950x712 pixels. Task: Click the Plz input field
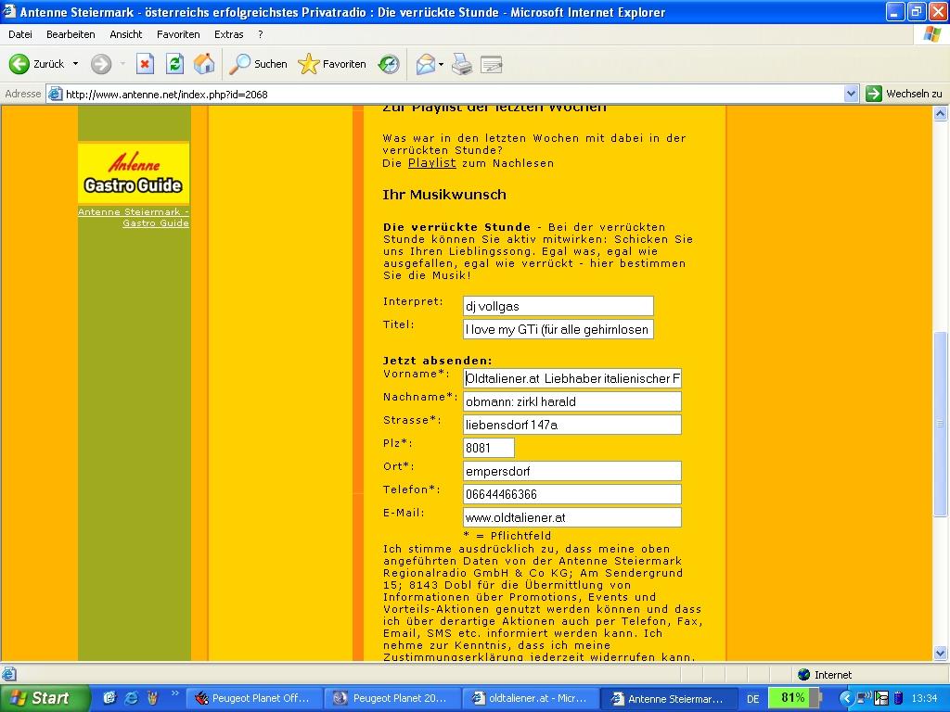pyautogui.click(x=488, y=448)
